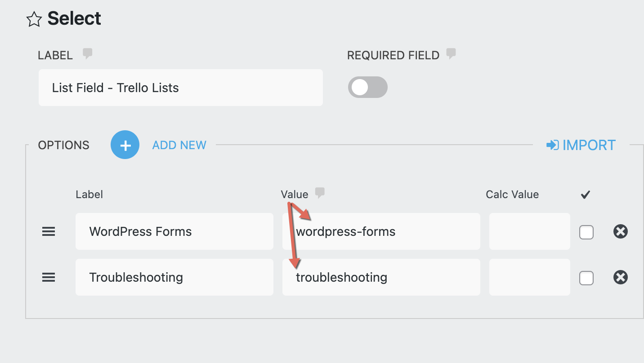The width and height of the screenshot is (644, 363).
Task: Remove the Troubleshooting option
Action: pyautogui.click(x=620, y=278)
